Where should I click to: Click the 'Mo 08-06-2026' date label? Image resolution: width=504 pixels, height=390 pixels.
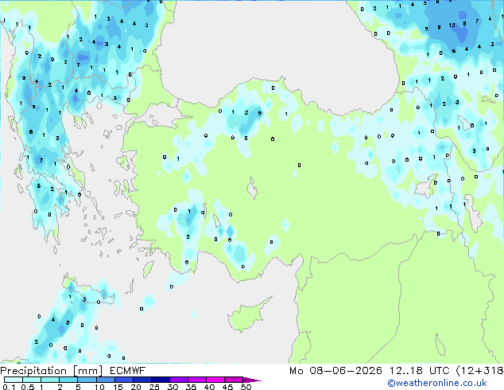pos(335,371)
